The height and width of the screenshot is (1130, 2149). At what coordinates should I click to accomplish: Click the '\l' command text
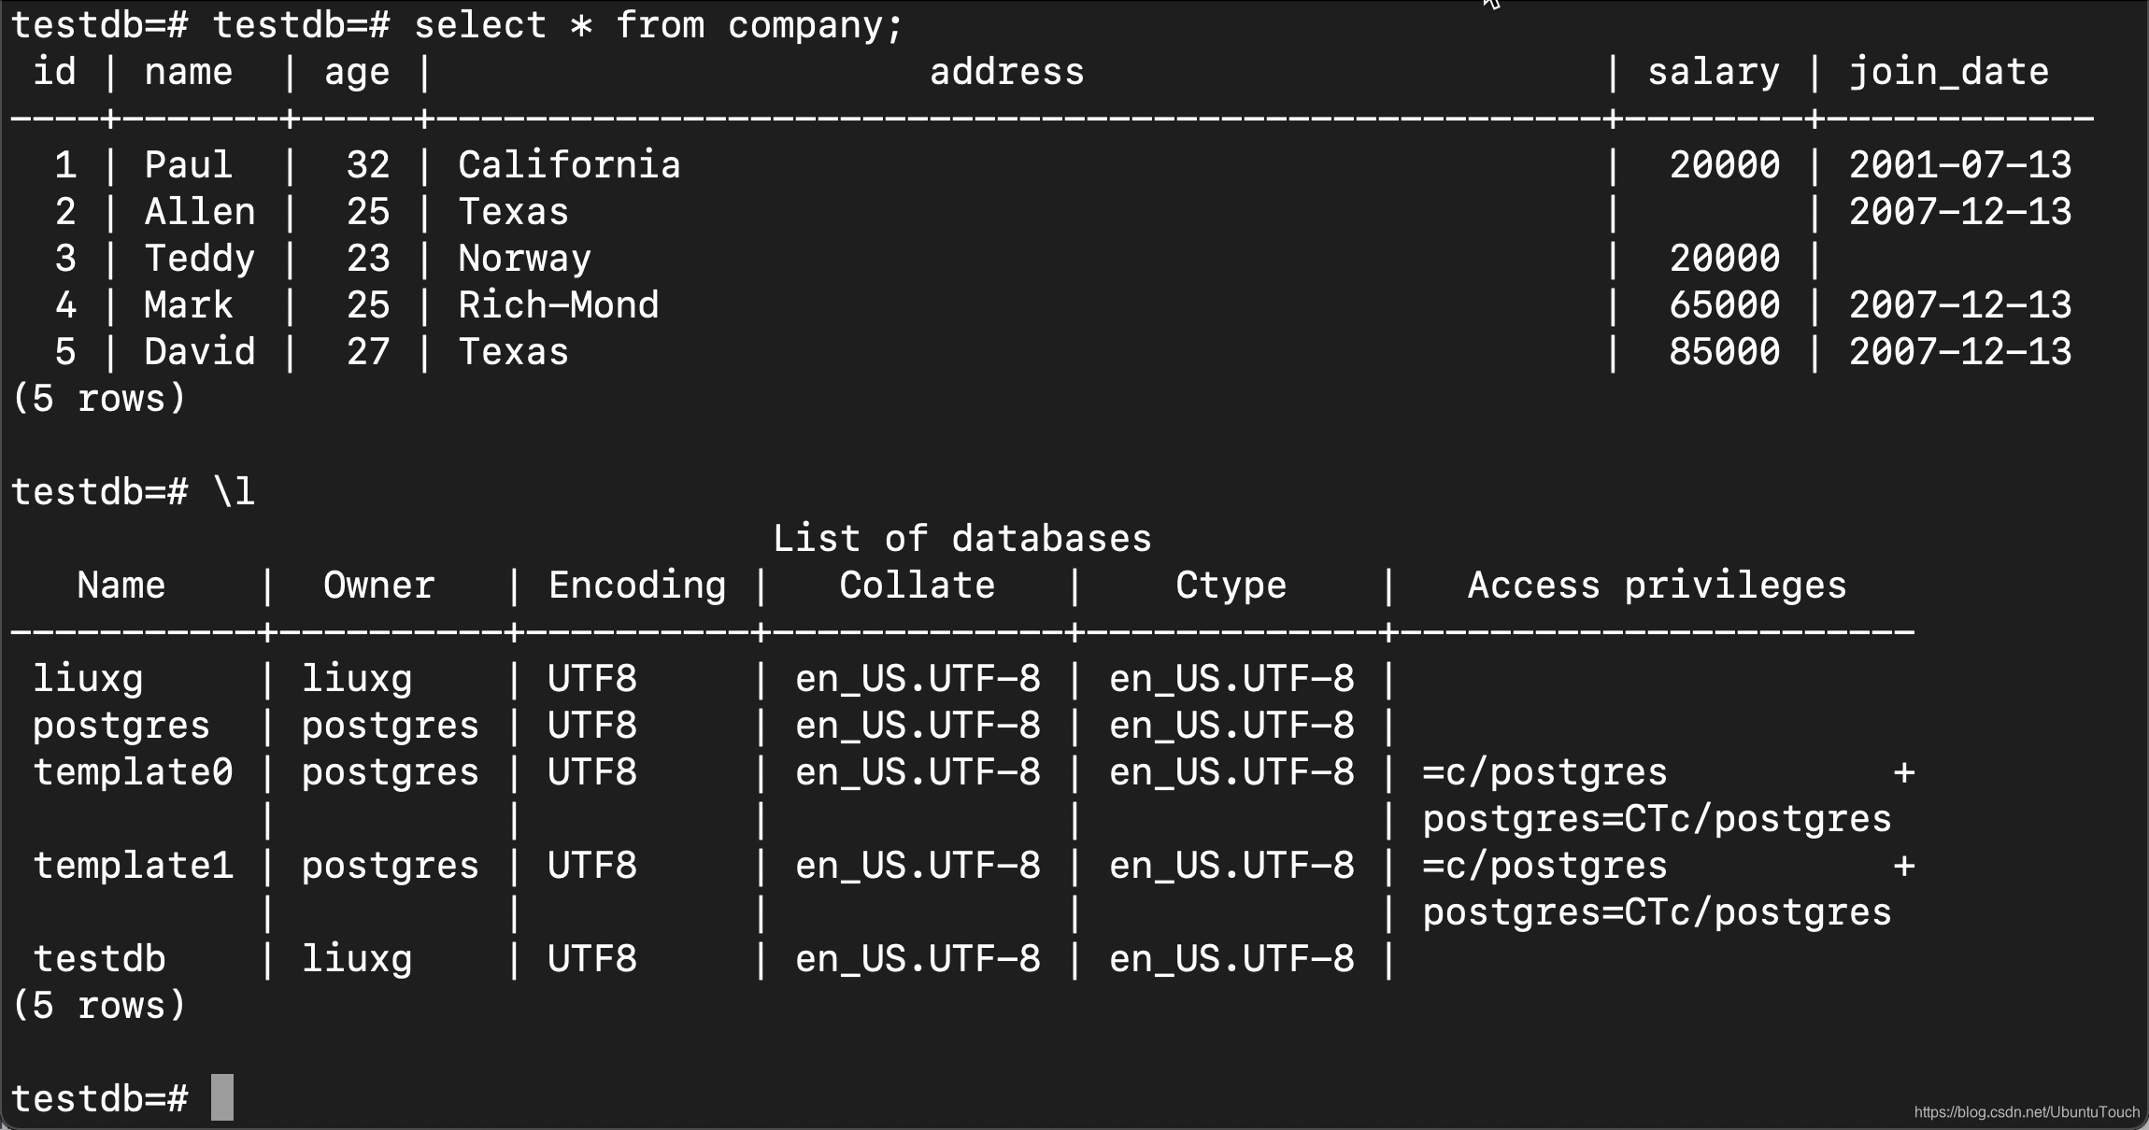point(234,492)
